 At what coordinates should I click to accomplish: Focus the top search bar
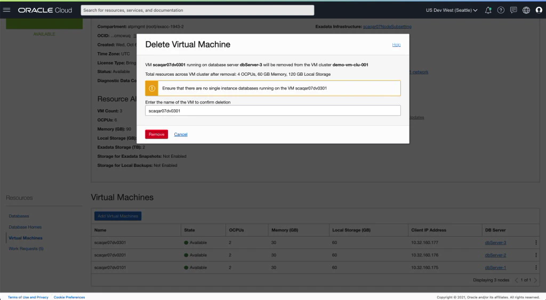[x=197, y=10]
